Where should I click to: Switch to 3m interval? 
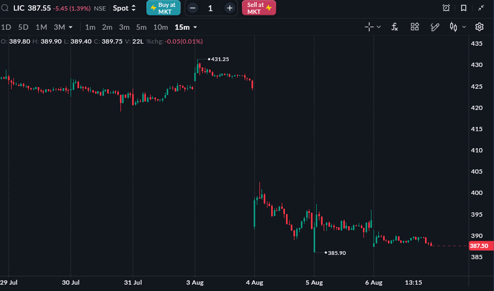click(124, 28)
